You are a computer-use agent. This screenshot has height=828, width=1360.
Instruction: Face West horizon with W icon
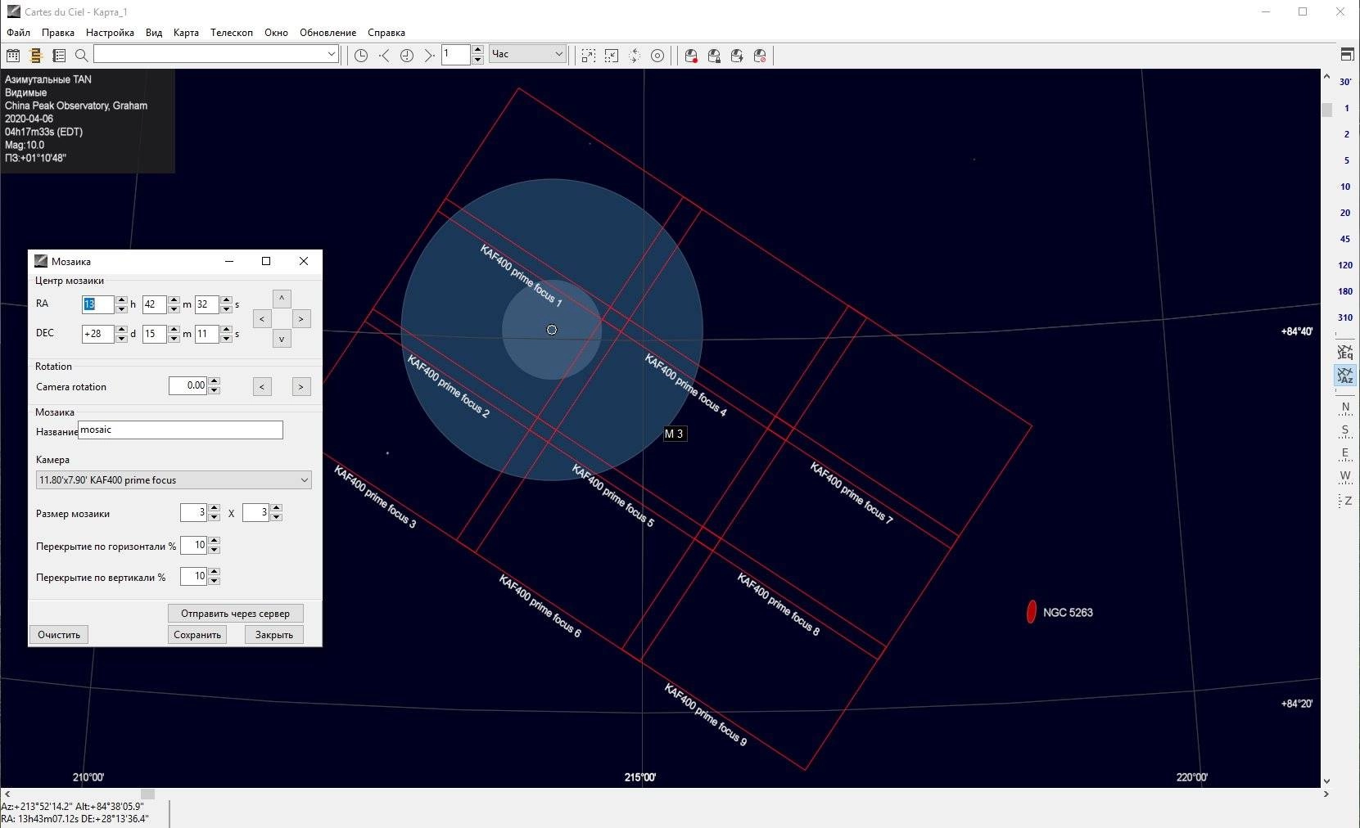tap(1345, 476)
